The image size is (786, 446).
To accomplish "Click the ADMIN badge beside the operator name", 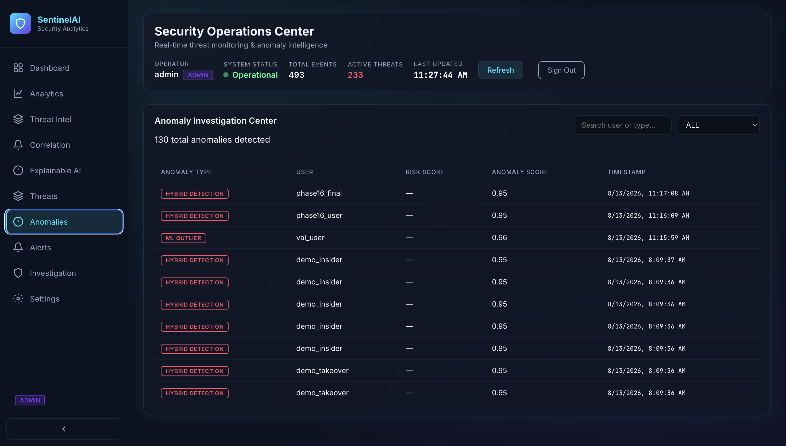I will pyautogui.click(x=198, y=75).
